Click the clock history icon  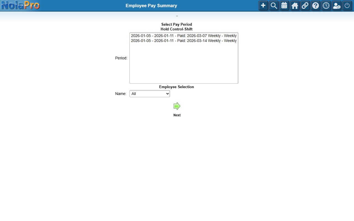326,6
